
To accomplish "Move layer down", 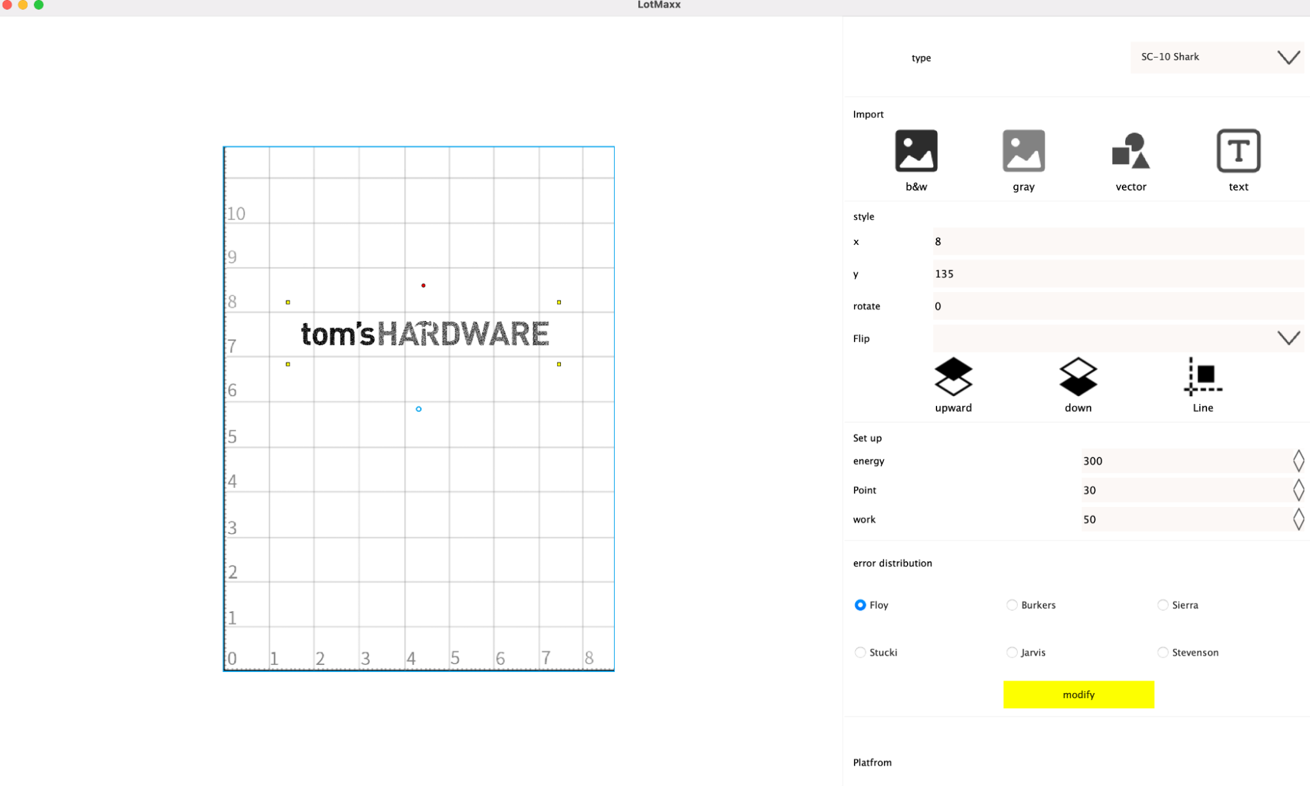I will click(1078, 377).
